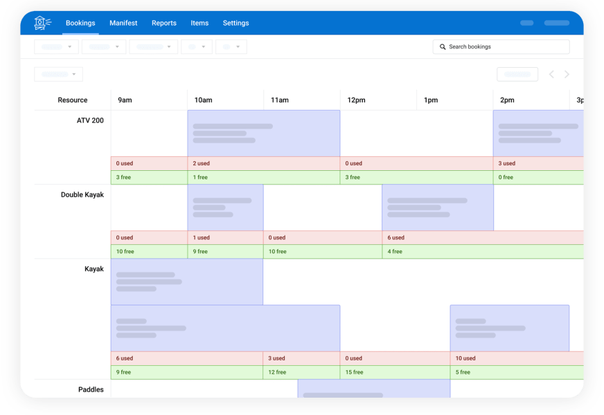Viewport: 604px width, 415px height.
Task: Click Double Kayak '1 used' cell
Action: coord(225,238)
